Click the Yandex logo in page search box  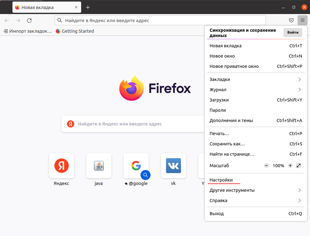click(71, 124)
